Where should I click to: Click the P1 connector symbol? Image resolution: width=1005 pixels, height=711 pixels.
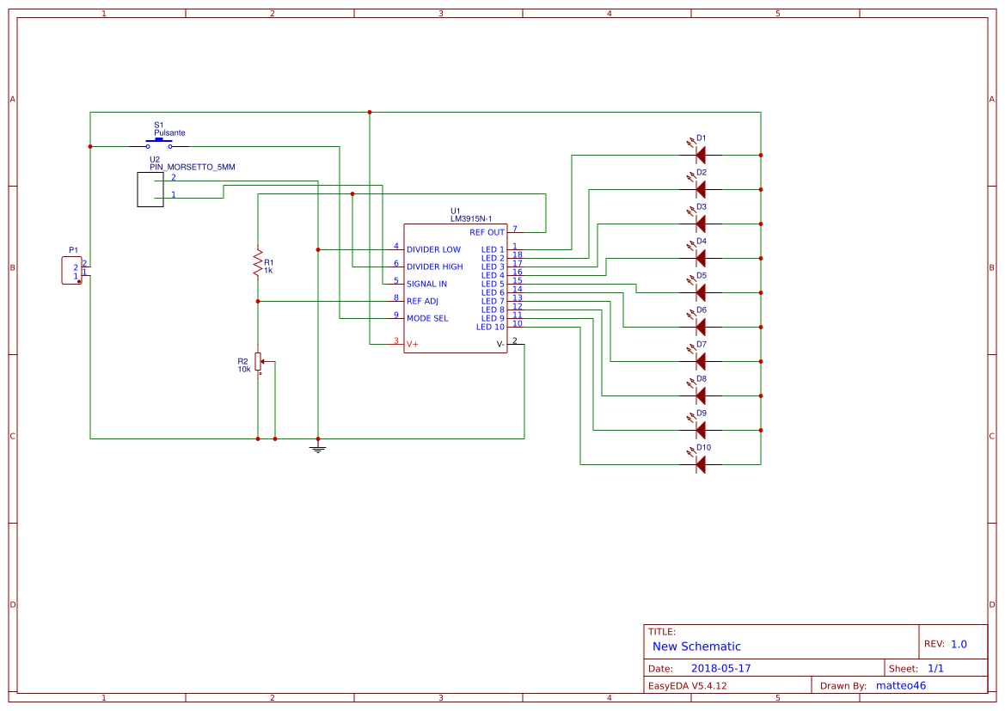[x=70, y=271]
